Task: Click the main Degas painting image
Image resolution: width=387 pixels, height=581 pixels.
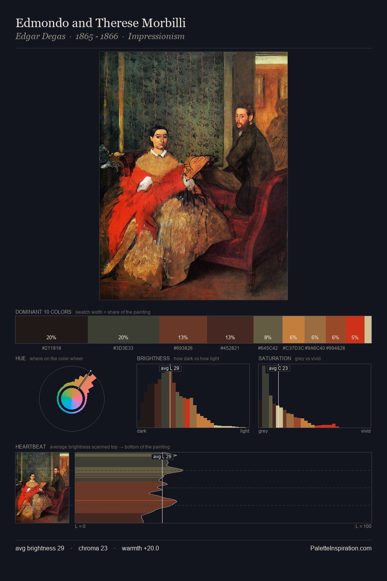Action: point(193,176)
